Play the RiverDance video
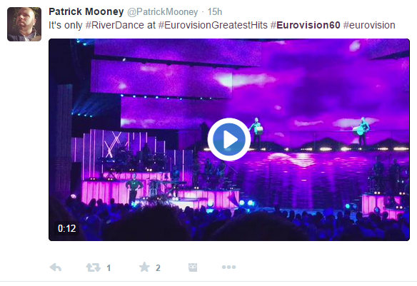417x286 pixels. tap(229, 139)
